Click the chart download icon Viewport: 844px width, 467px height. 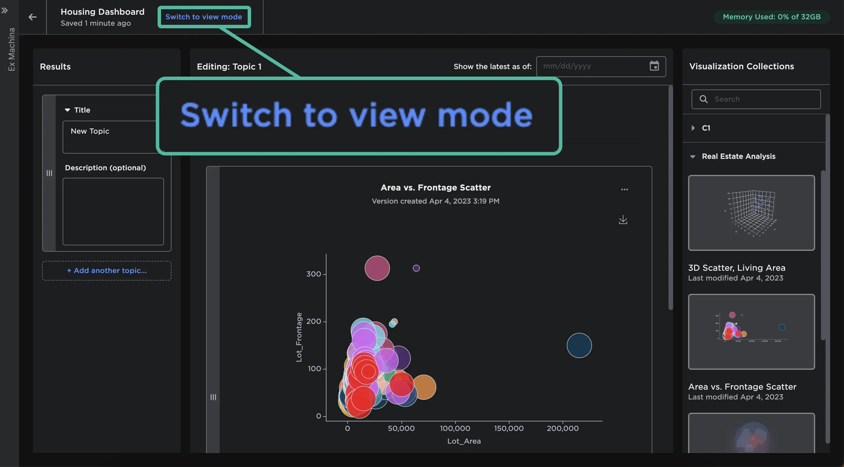pos(623,220)
